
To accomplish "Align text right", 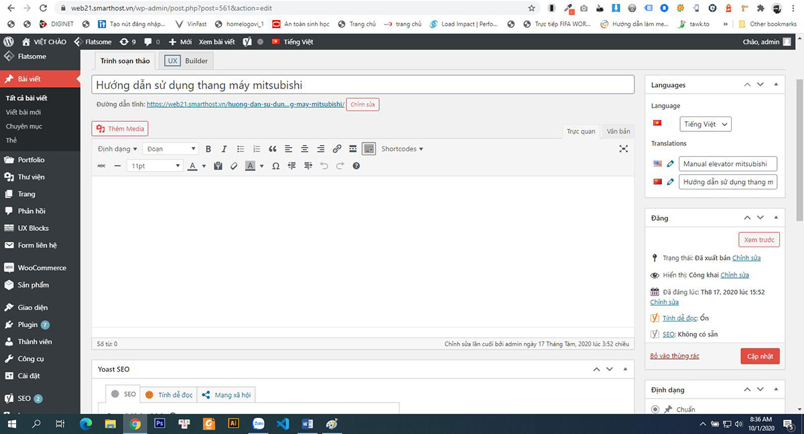I will click(321, 149).
